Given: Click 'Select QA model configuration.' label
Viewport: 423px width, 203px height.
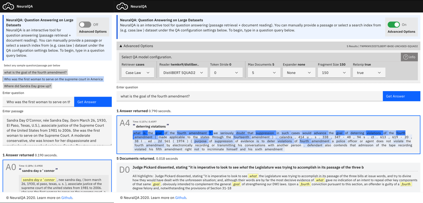Looking at the screenshot, I should click(147, 57).
